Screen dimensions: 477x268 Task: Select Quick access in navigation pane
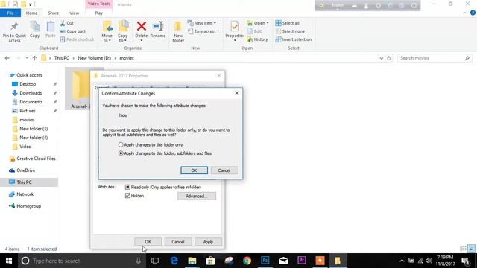click(29, 75)
